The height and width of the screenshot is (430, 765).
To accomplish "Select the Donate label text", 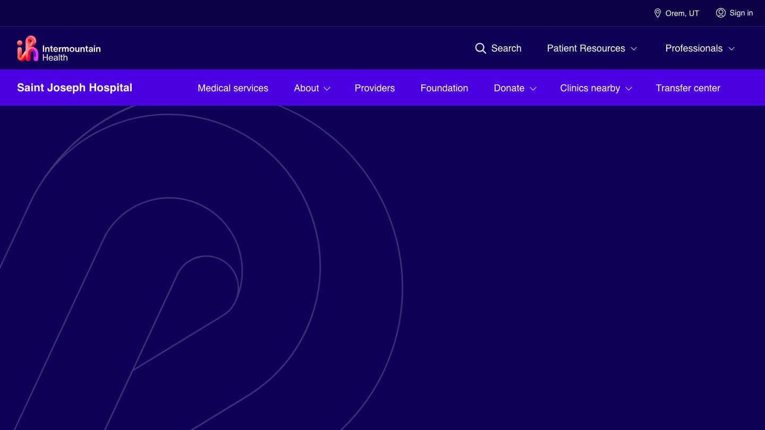I will (x=509, y=88).
